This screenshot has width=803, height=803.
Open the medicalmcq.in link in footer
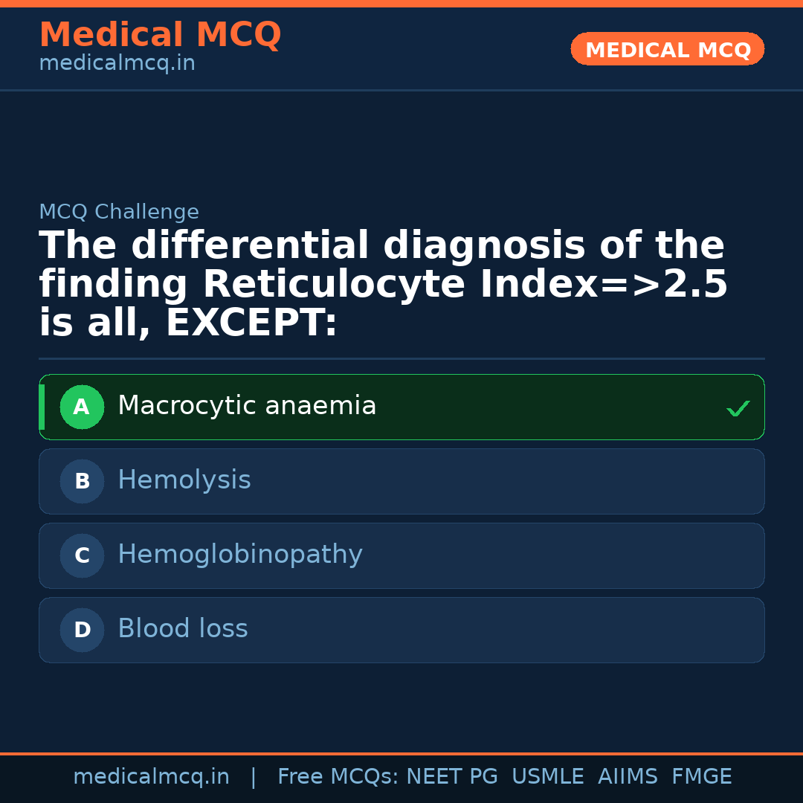[x=151, y=777]
